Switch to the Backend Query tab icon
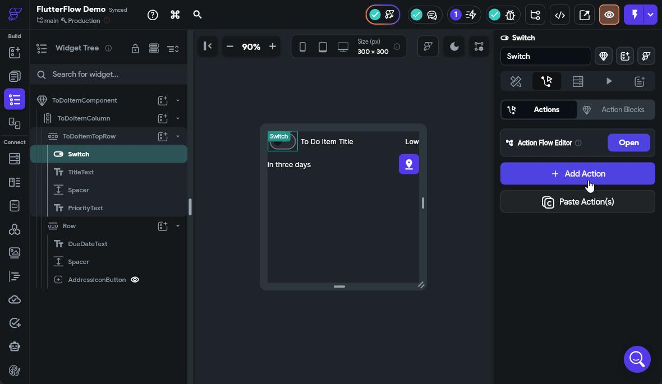 [578, 81]
